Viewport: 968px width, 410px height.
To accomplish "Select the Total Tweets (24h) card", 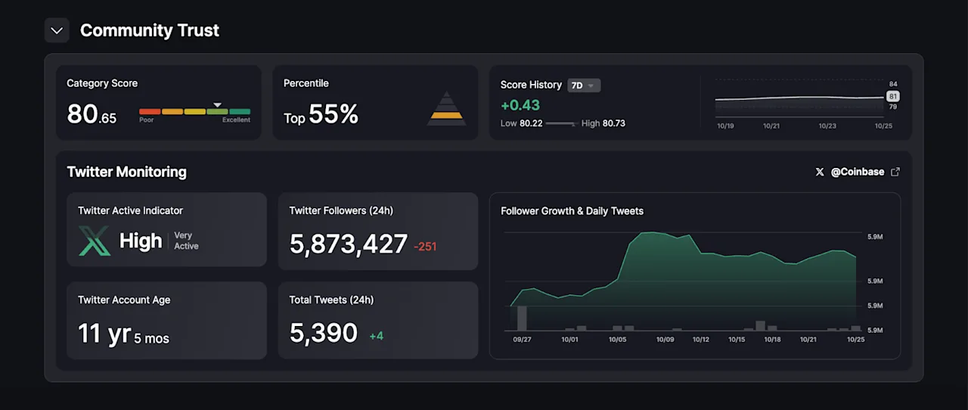I will pos(378,320).
